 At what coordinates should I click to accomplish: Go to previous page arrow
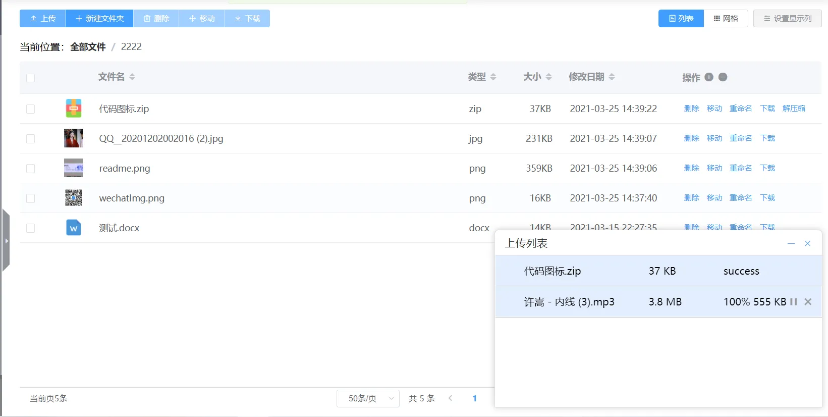click(451, 398)
